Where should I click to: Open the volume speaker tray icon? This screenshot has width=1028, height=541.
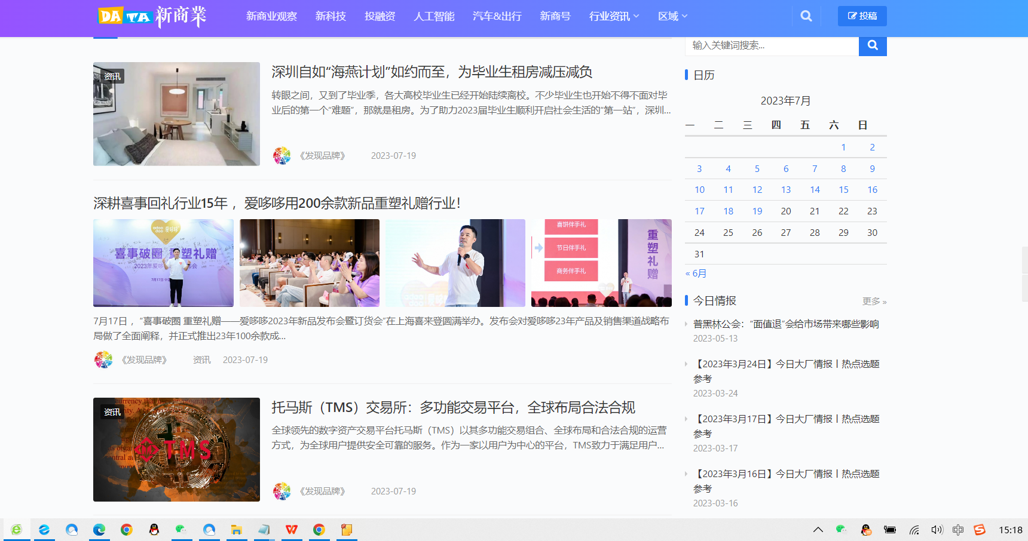tap(937, 530)
